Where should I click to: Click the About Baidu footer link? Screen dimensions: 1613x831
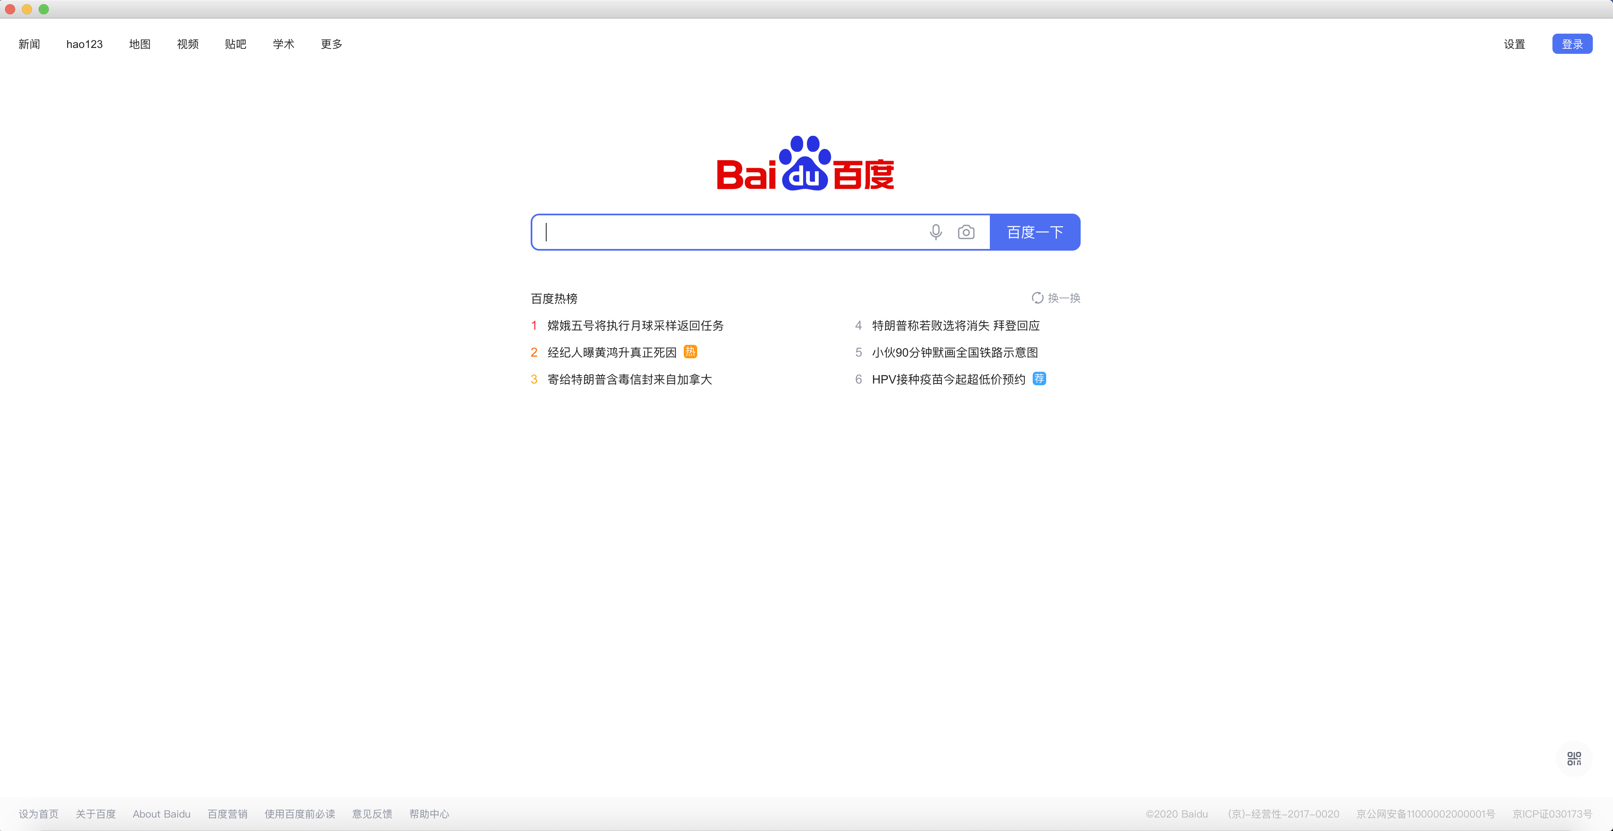(161, 813)
